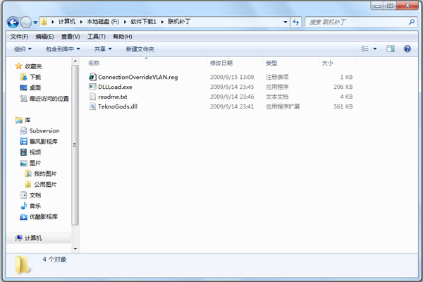Click the search magnifier icon
This screenshot has width=423, height=282.
click(412, 22)
